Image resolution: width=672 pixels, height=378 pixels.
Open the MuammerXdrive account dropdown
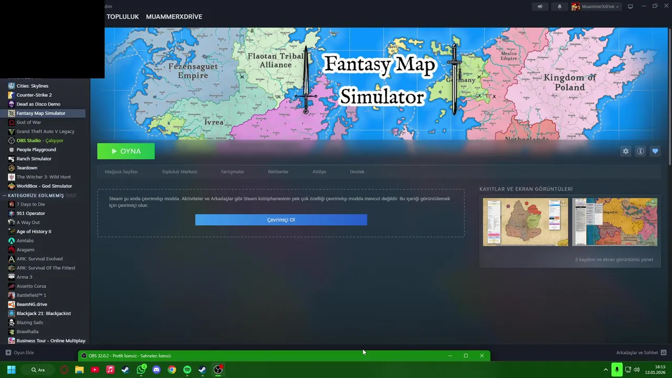tap(595, 6)
